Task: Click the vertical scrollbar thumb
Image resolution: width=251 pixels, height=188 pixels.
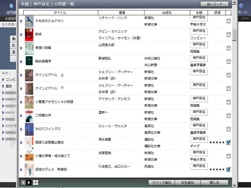Action: tap(234, 35)
